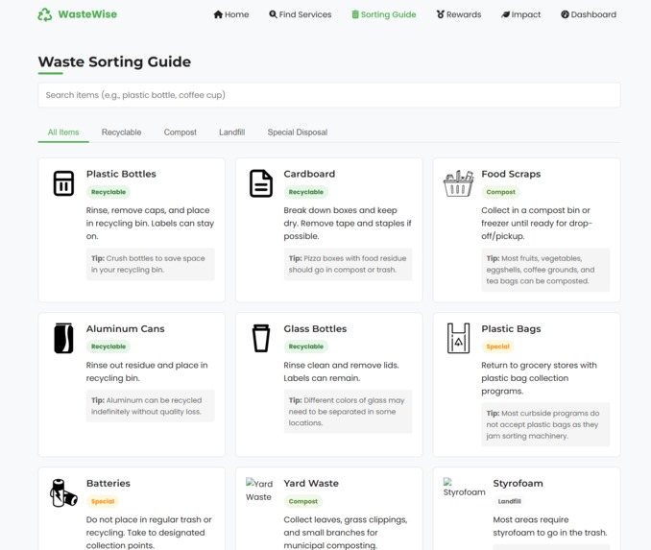The width and height of the screenshot is (651, 550).
Task: Switch to the Recyclable tab
Action: [x=121, y=132]
